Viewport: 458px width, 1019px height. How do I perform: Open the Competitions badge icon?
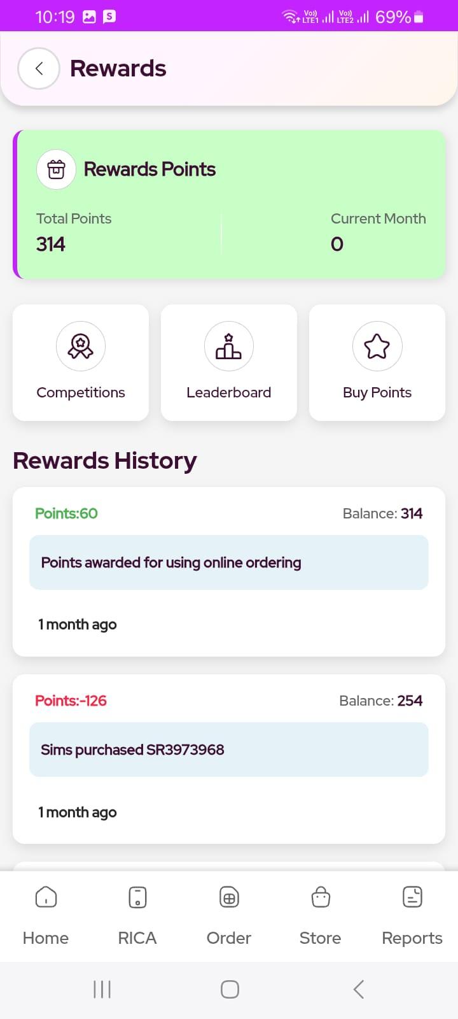[x=81, y=346]
